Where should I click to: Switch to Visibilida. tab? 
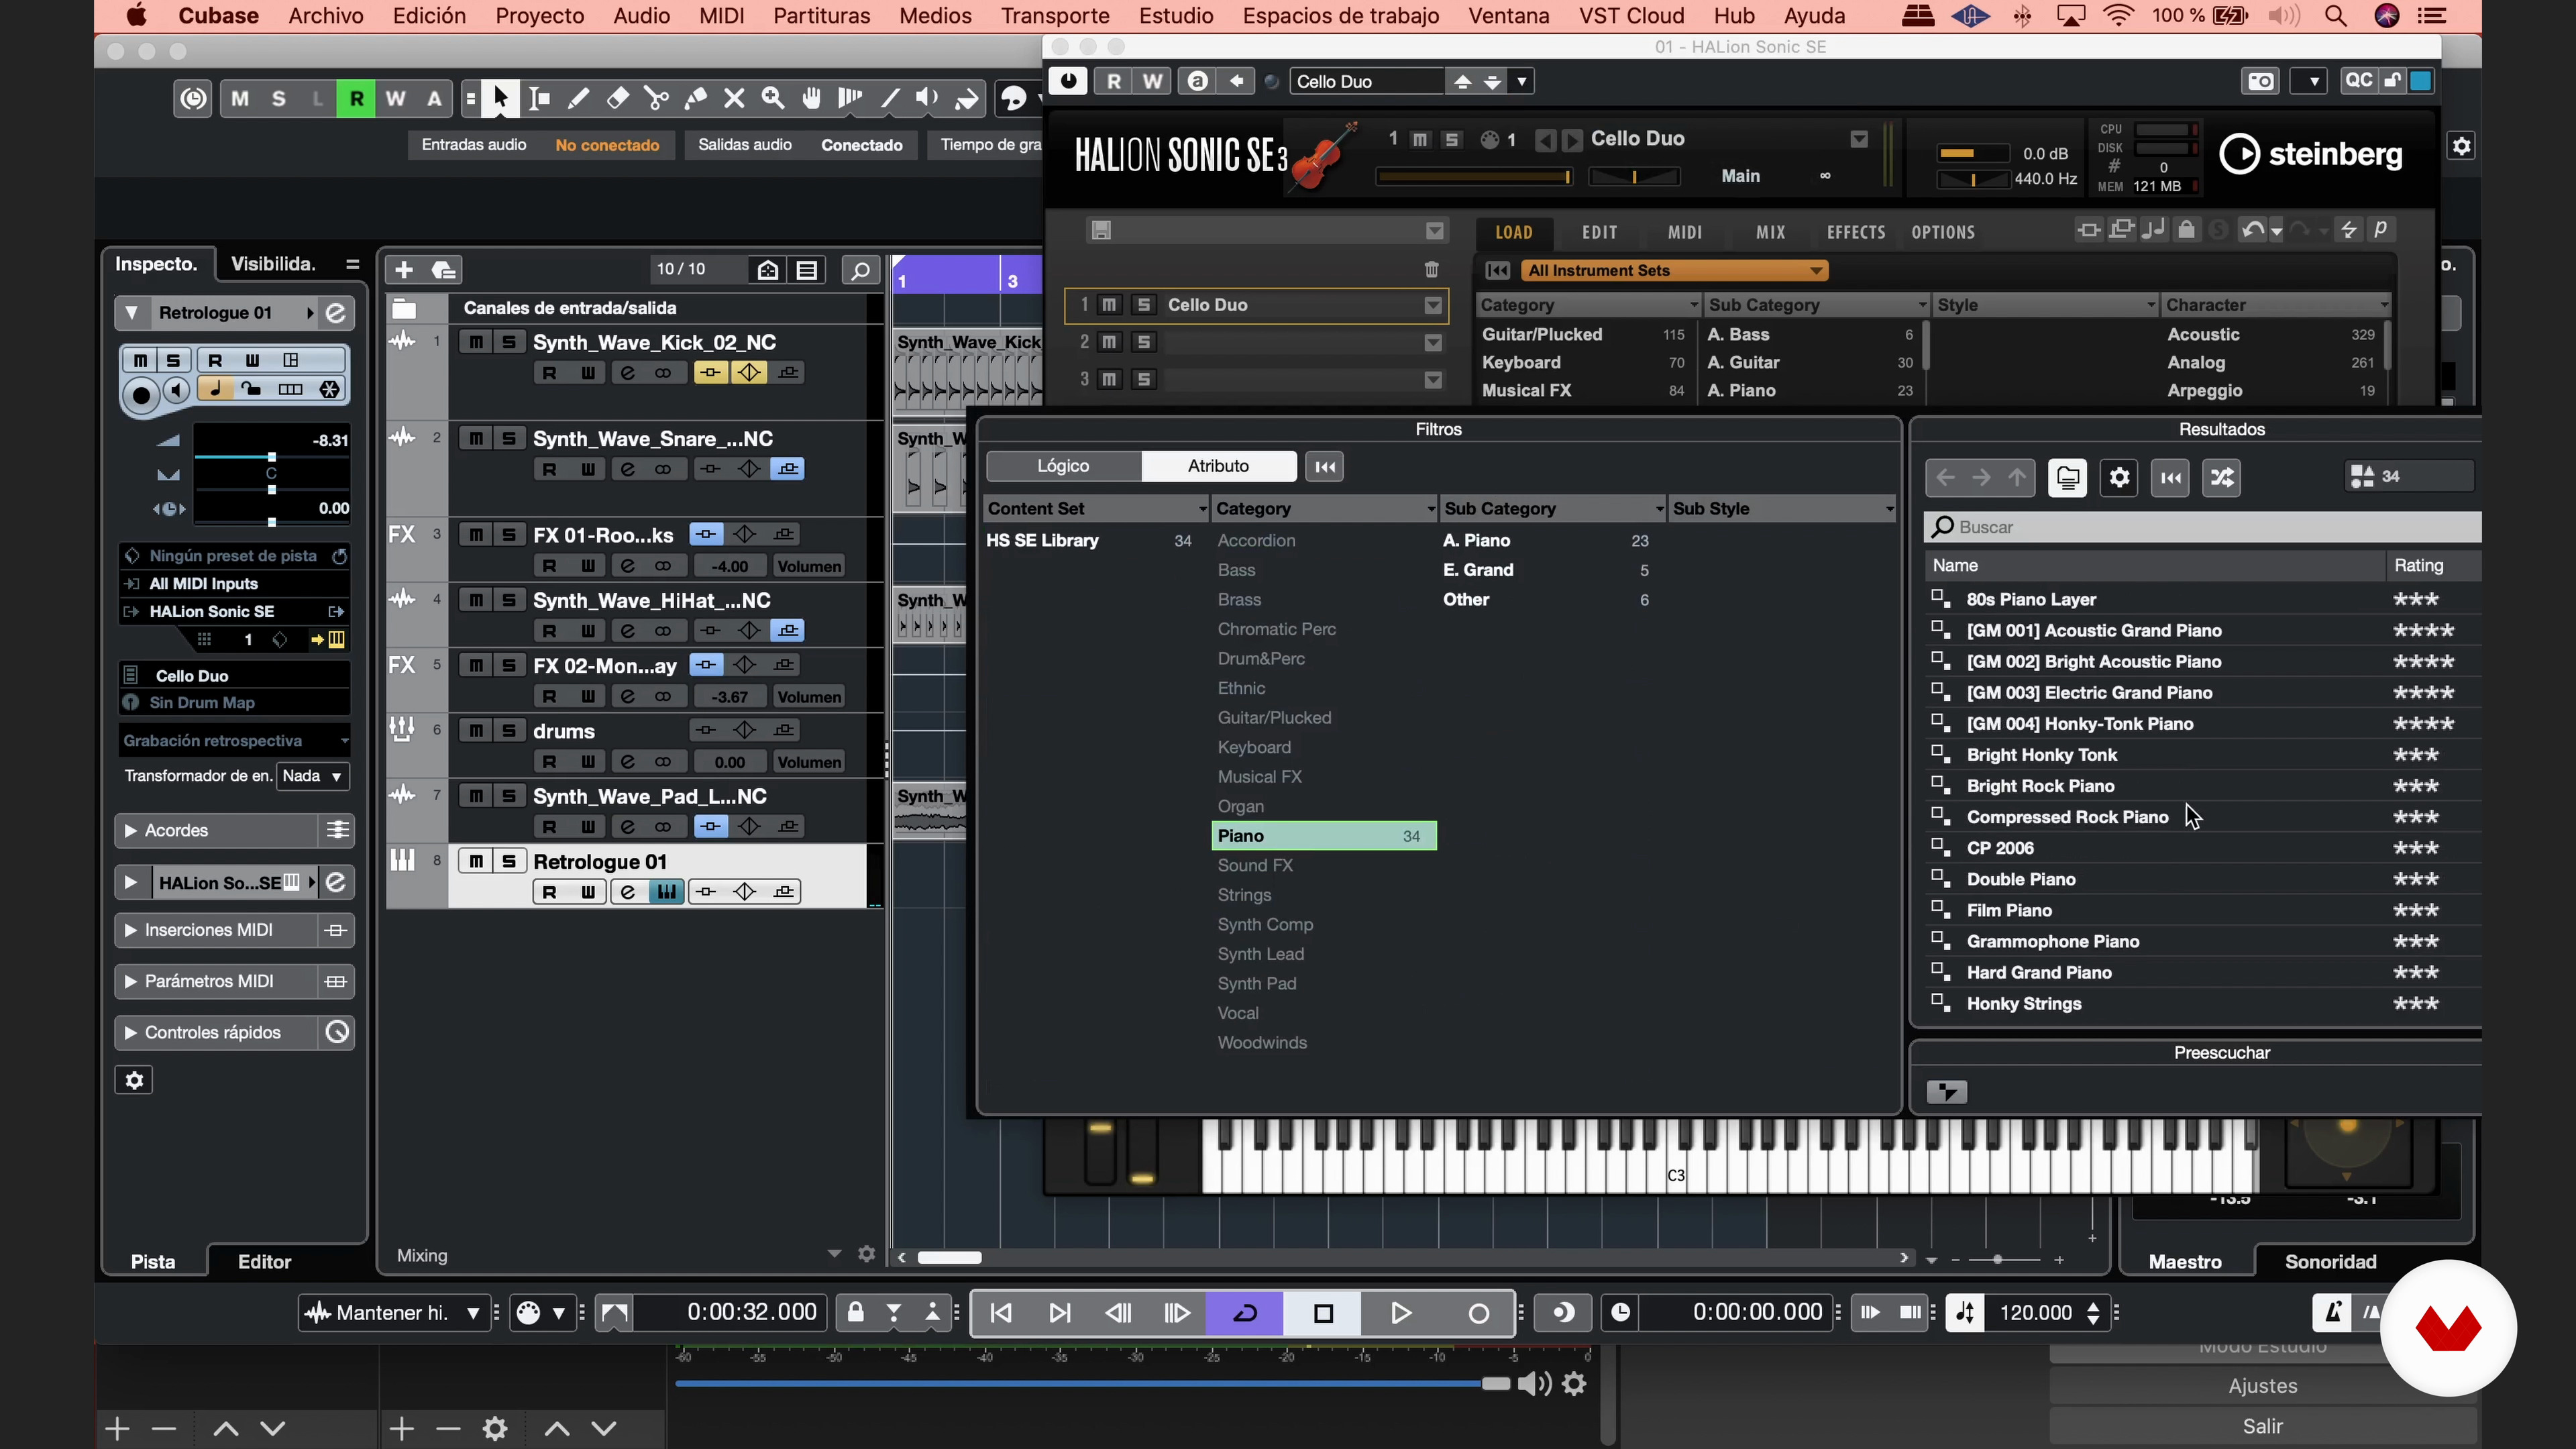pyautogui.click(x=273, y=264)
